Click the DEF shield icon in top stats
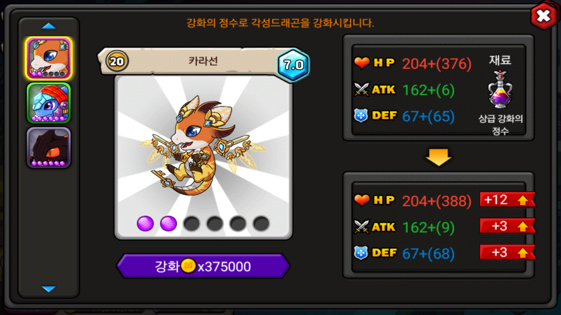The height and width of the screenshot is (315, 561). click(361, 116)
